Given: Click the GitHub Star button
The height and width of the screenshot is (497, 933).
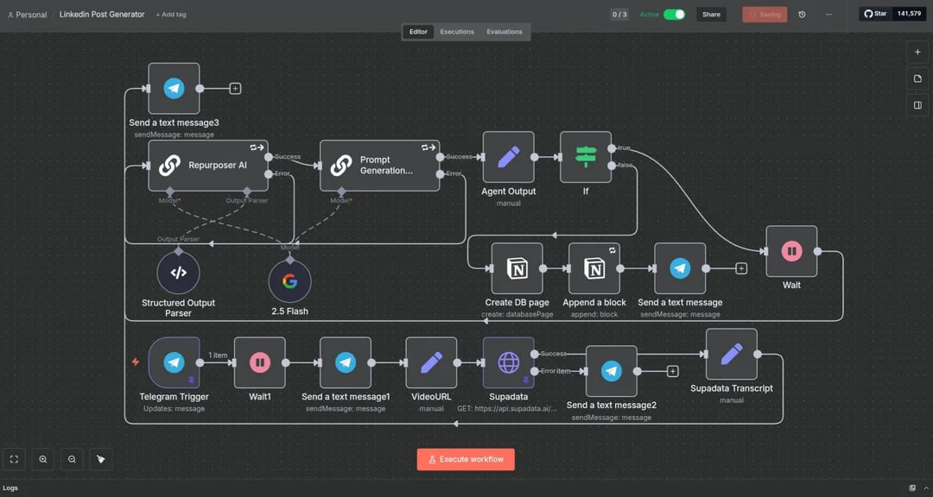Looking at the screenshot, I should pyautogui.click(x=875, y=14).
